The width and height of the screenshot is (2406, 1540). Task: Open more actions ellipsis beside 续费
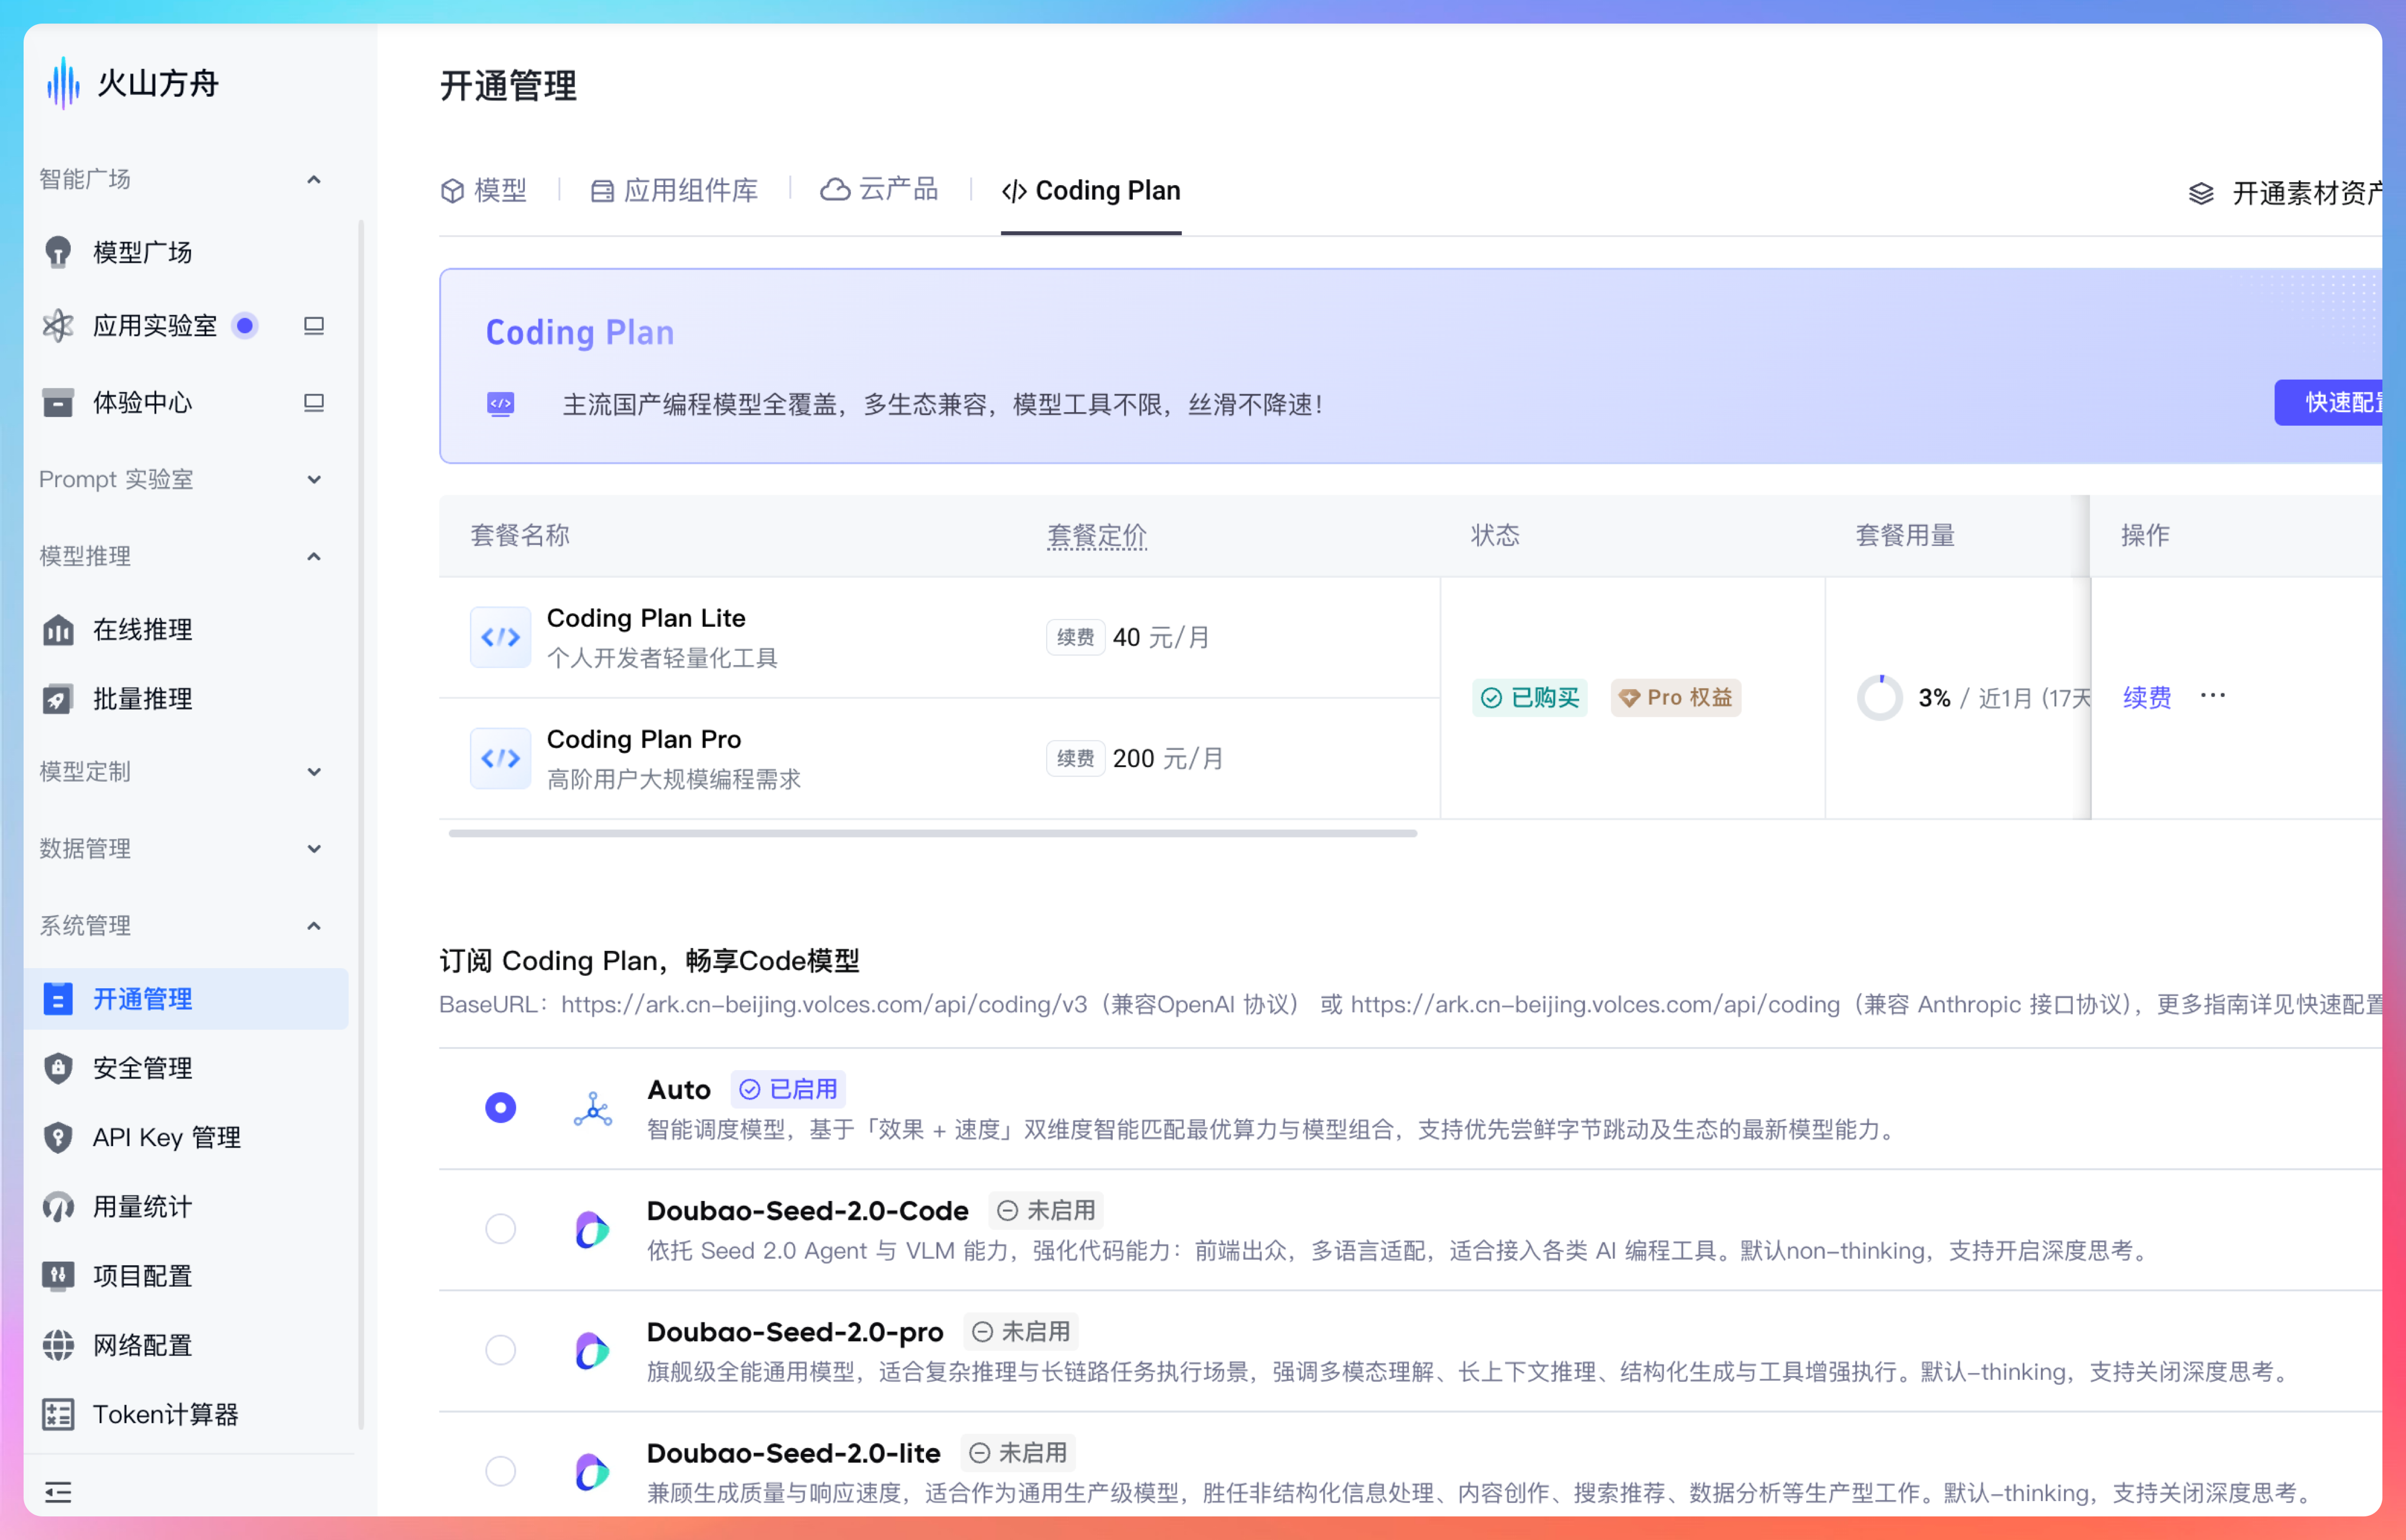coord(2212,696)
